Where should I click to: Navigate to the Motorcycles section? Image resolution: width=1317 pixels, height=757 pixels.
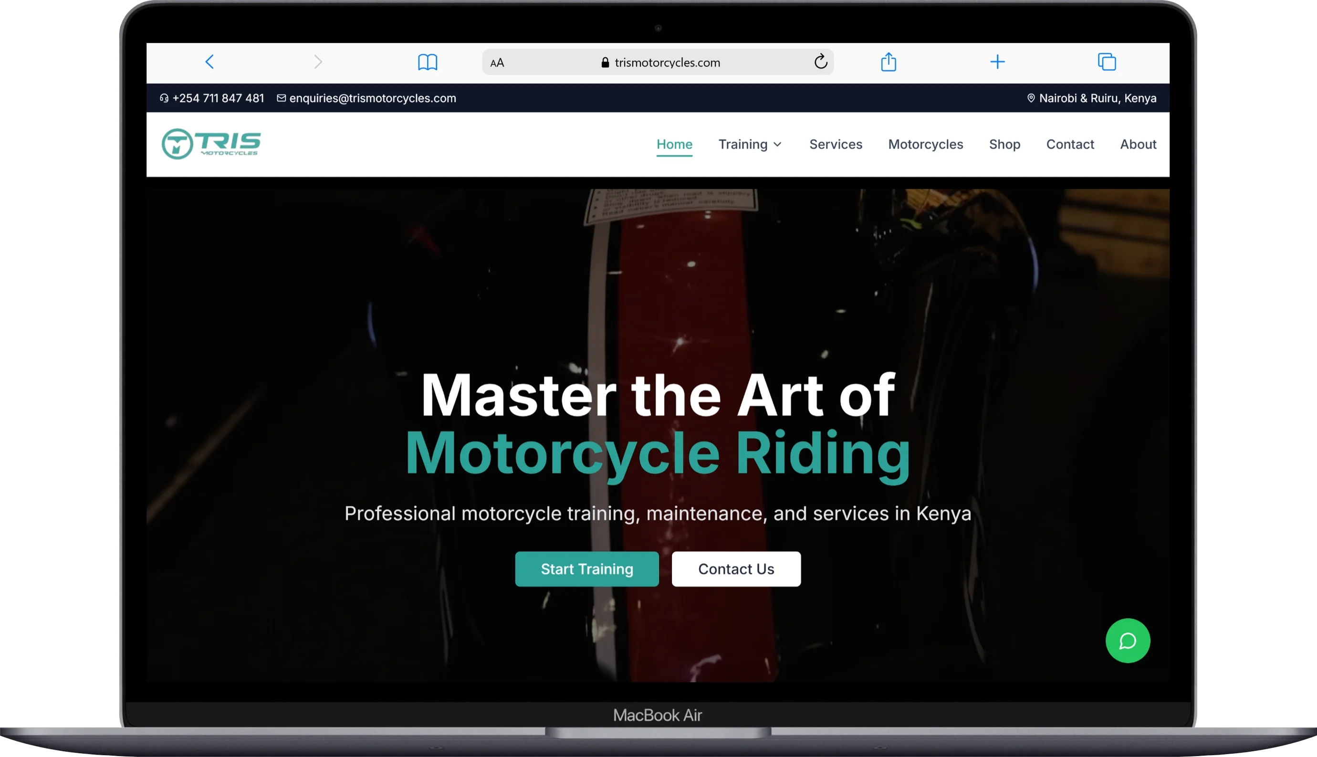coord(926,144)
